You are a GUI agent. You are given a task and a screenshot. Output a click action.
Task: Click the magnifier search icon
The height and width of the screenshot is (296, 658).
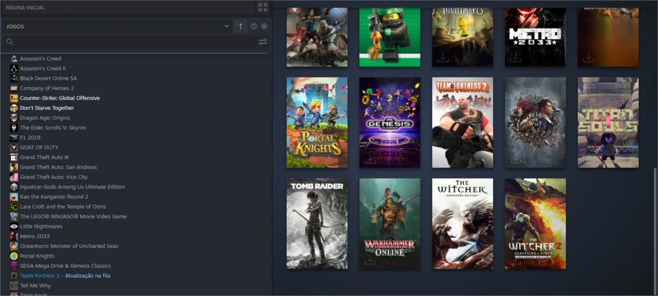pos(10,42)
